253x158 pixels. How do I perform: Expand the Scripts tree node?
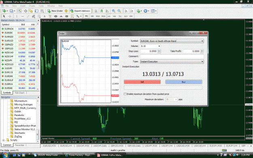coord(3,140)
